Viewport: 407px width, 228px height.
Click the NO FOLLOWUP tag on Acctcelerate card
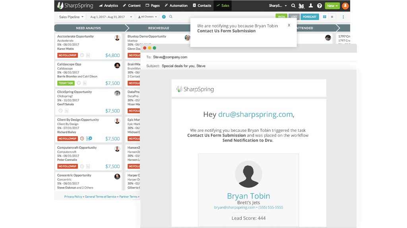tap(68, 55)
